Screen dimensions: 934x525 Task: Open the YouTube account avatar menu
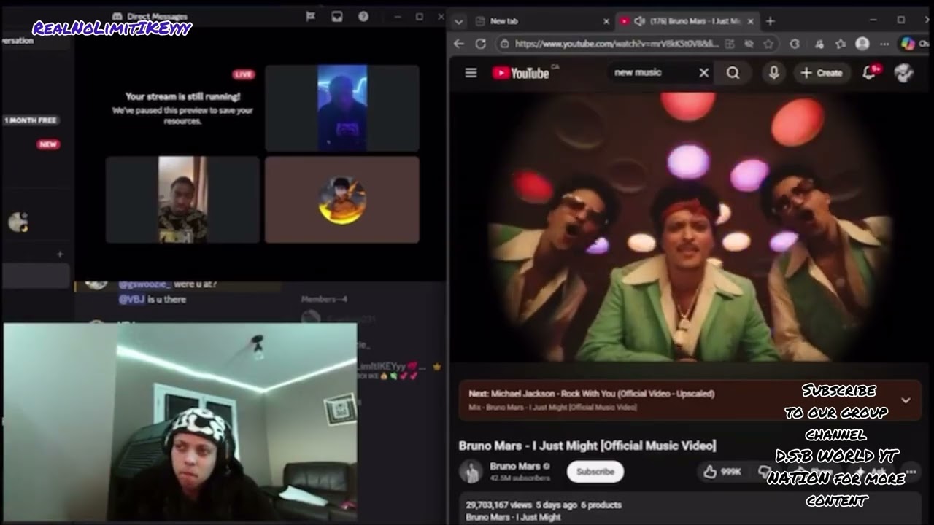[903, 72]
